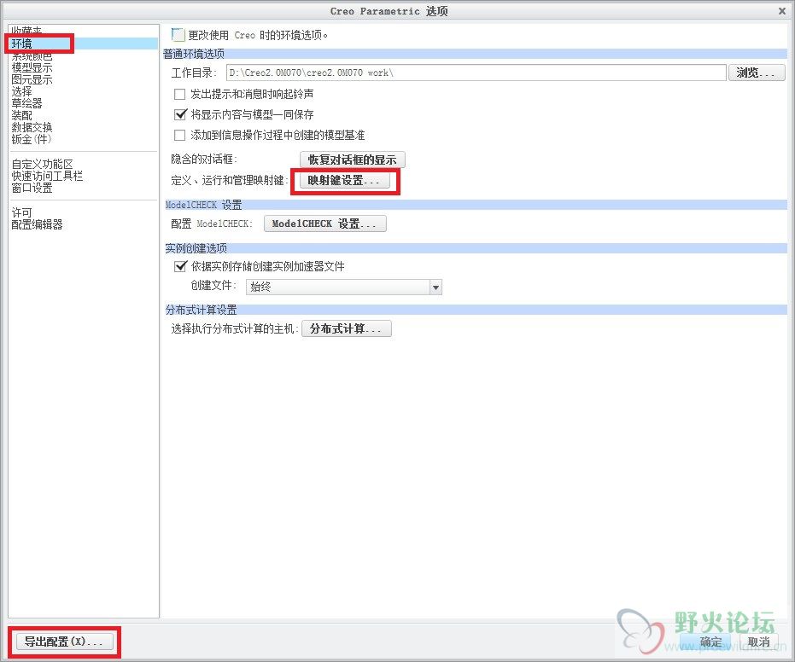
Task: Open 映射键设置... dialog
Action: pos(345,180)
